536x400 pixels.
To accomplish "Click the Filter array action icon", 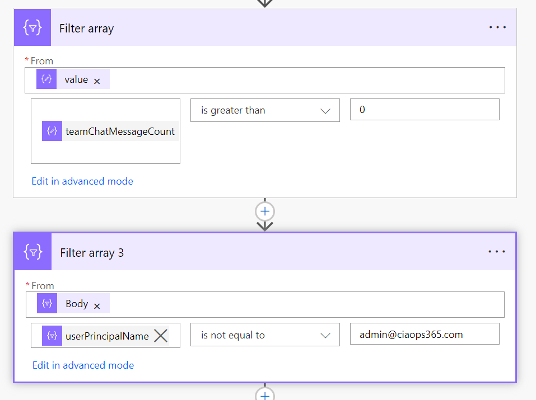I will [x=33, y=27].
